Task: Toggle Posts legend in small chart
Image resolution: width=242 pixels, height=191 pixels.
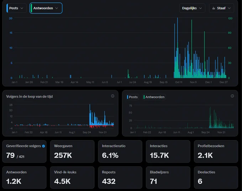Action: (x=132, y=97)
